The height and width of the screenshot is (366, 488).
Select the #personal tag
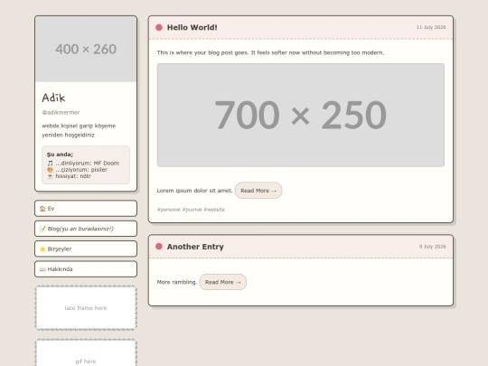click(x=169, y=210)
